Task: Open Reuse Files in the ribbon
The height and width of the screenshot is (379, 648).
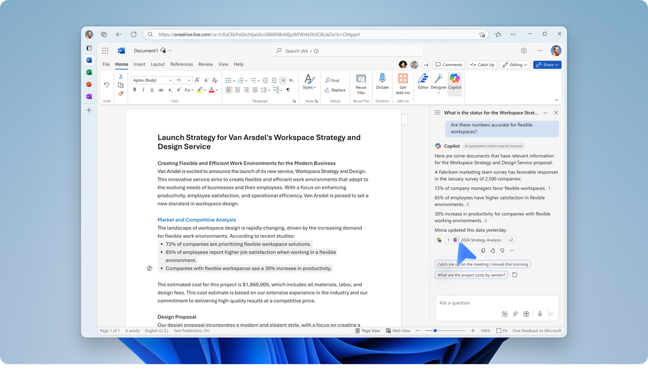Action: pos(361,84)
